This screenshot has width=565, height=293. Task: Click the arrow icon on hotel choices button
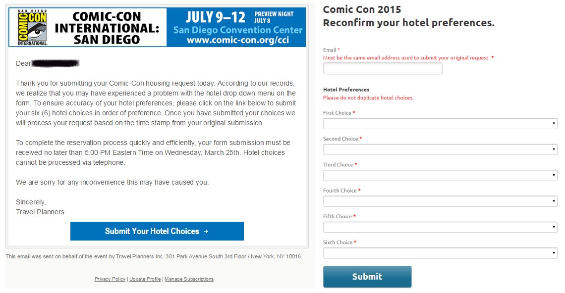click(x=206, y=232)
